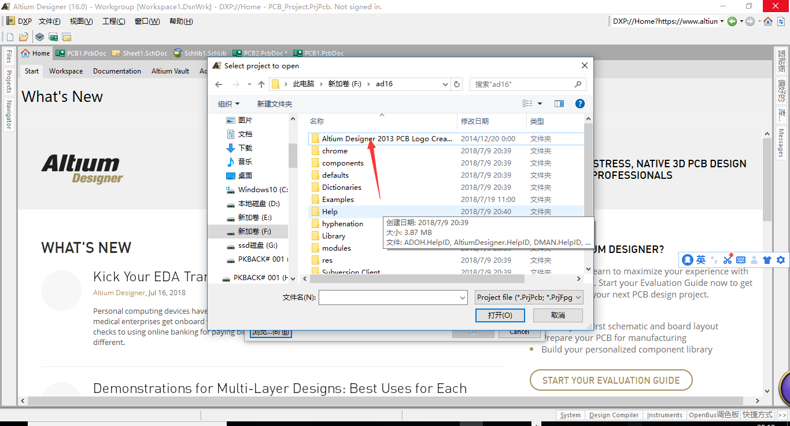Click the IME keyboard icon
Image resolution: width=790 pixels, height=426 pixels.
[741, 260]
